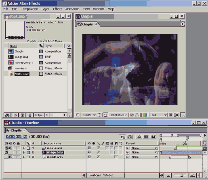Image resolution: width=208 pixels, height=180 pixels.
Task: Hide video of movie.avi layer
Action: click(x=6, y=148)
